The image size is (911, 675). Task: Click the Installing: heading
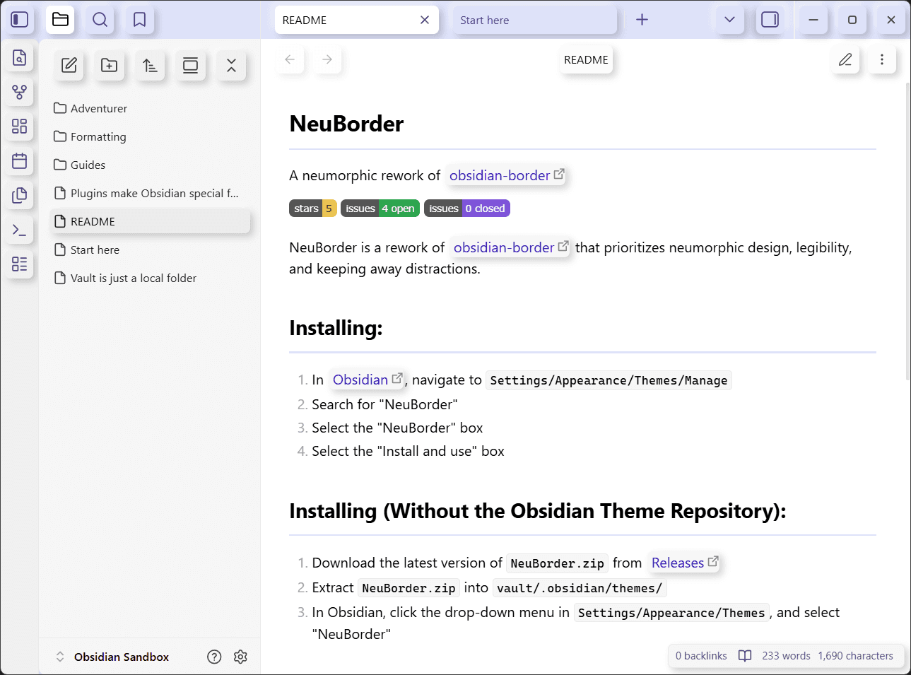click(x=336, y=328)
